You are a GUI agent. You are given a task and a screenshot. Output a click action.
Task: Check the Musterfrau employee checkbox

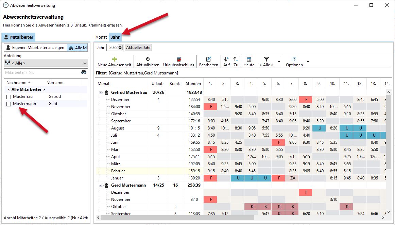pos(9,97)
